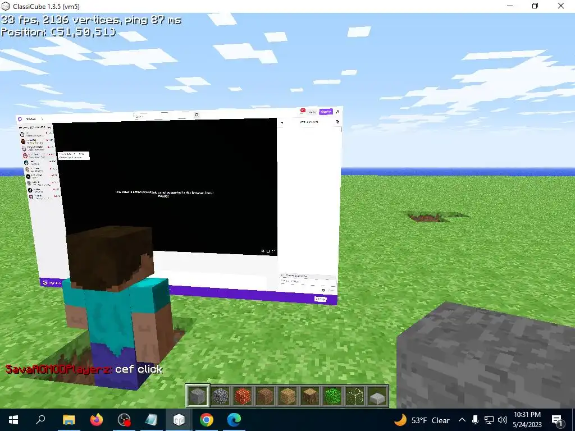
Task: Click the chat message input box
Action: pos(307,282)
